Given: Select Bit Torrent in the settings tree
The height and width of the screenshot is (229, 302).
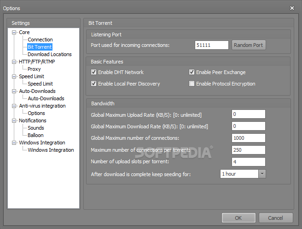Looking at the screenshot, I should coord(40,47).
